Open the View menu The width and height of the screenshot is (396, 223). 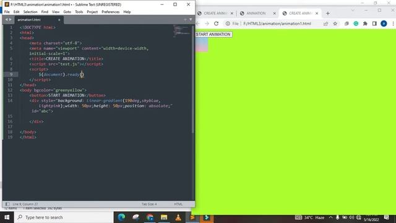[56, 12]
